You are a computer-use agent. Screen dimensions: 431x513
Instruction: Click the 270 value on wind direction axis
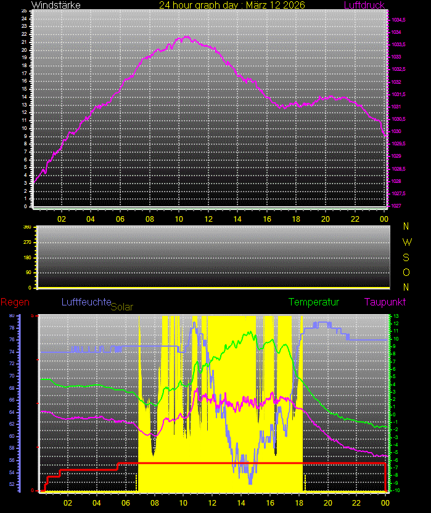(x=27, y=242)
